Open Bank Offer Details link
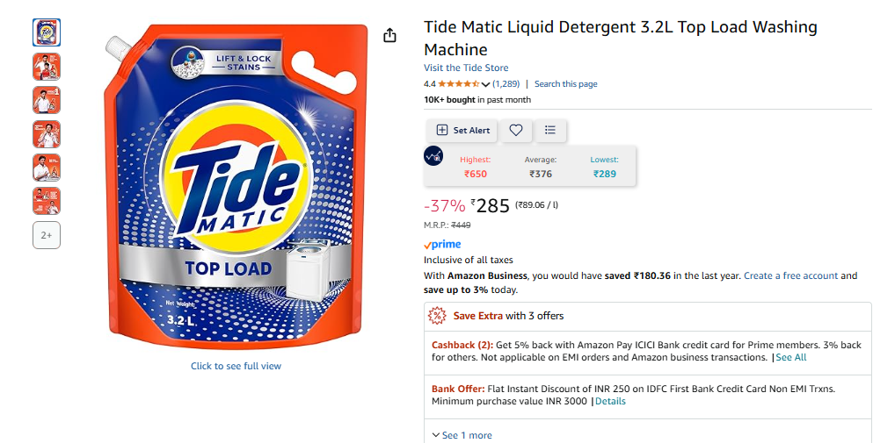 610,401
